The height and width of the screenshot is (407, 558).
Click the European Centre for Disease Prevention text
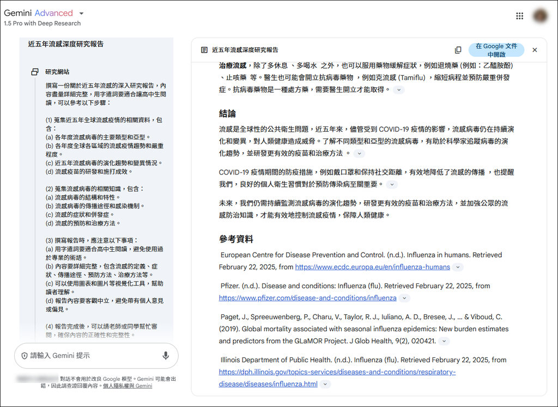pyautogui.click(x=361, y=261)
